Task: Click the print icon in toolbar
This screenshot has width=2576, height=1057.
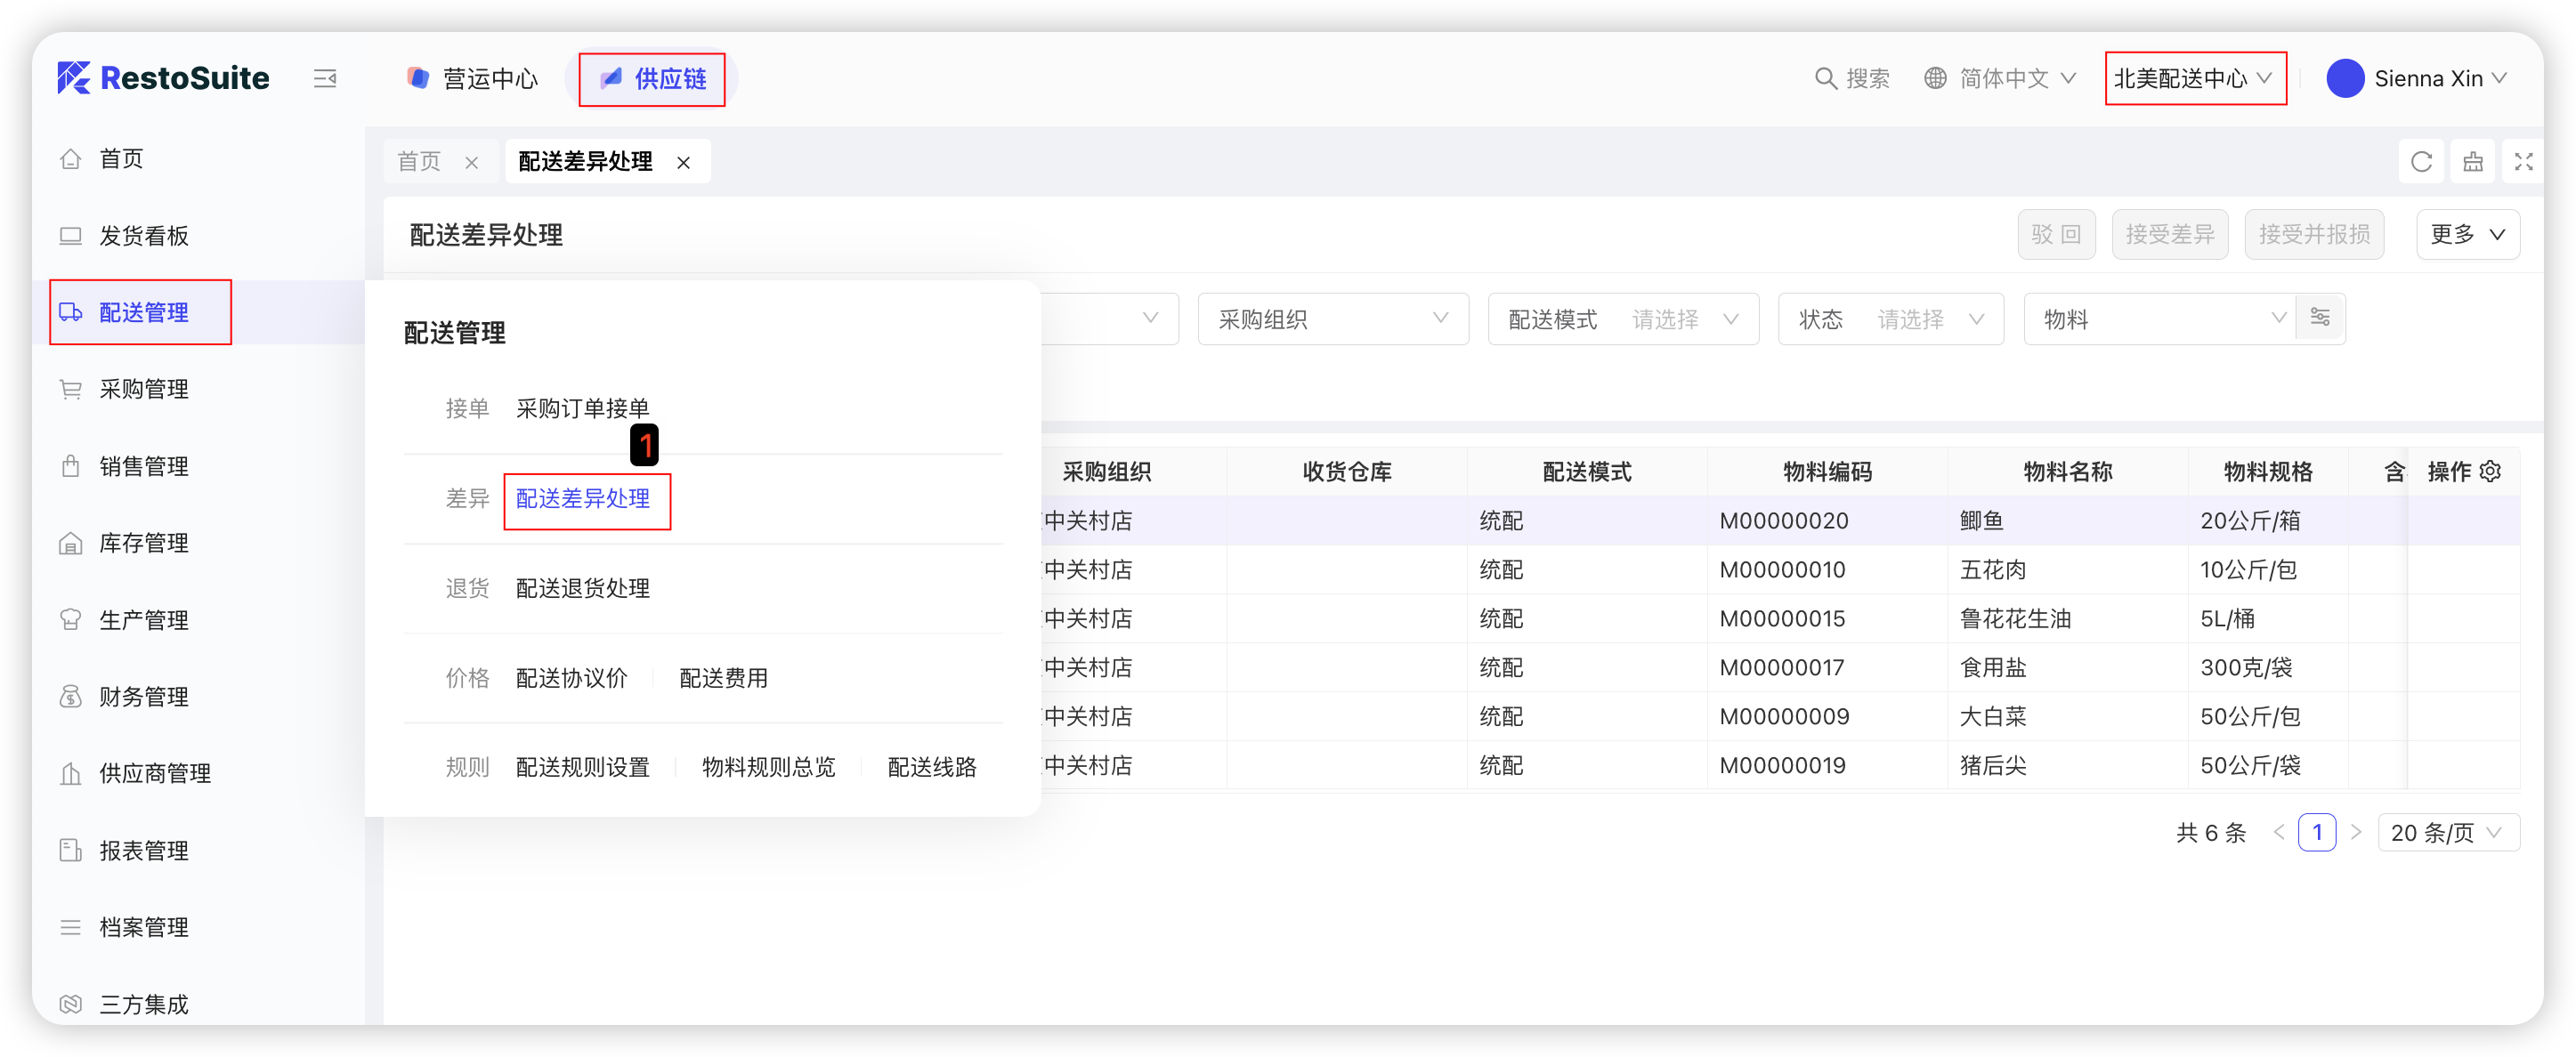Action: pyautogui.click(x=2473, y=162)
